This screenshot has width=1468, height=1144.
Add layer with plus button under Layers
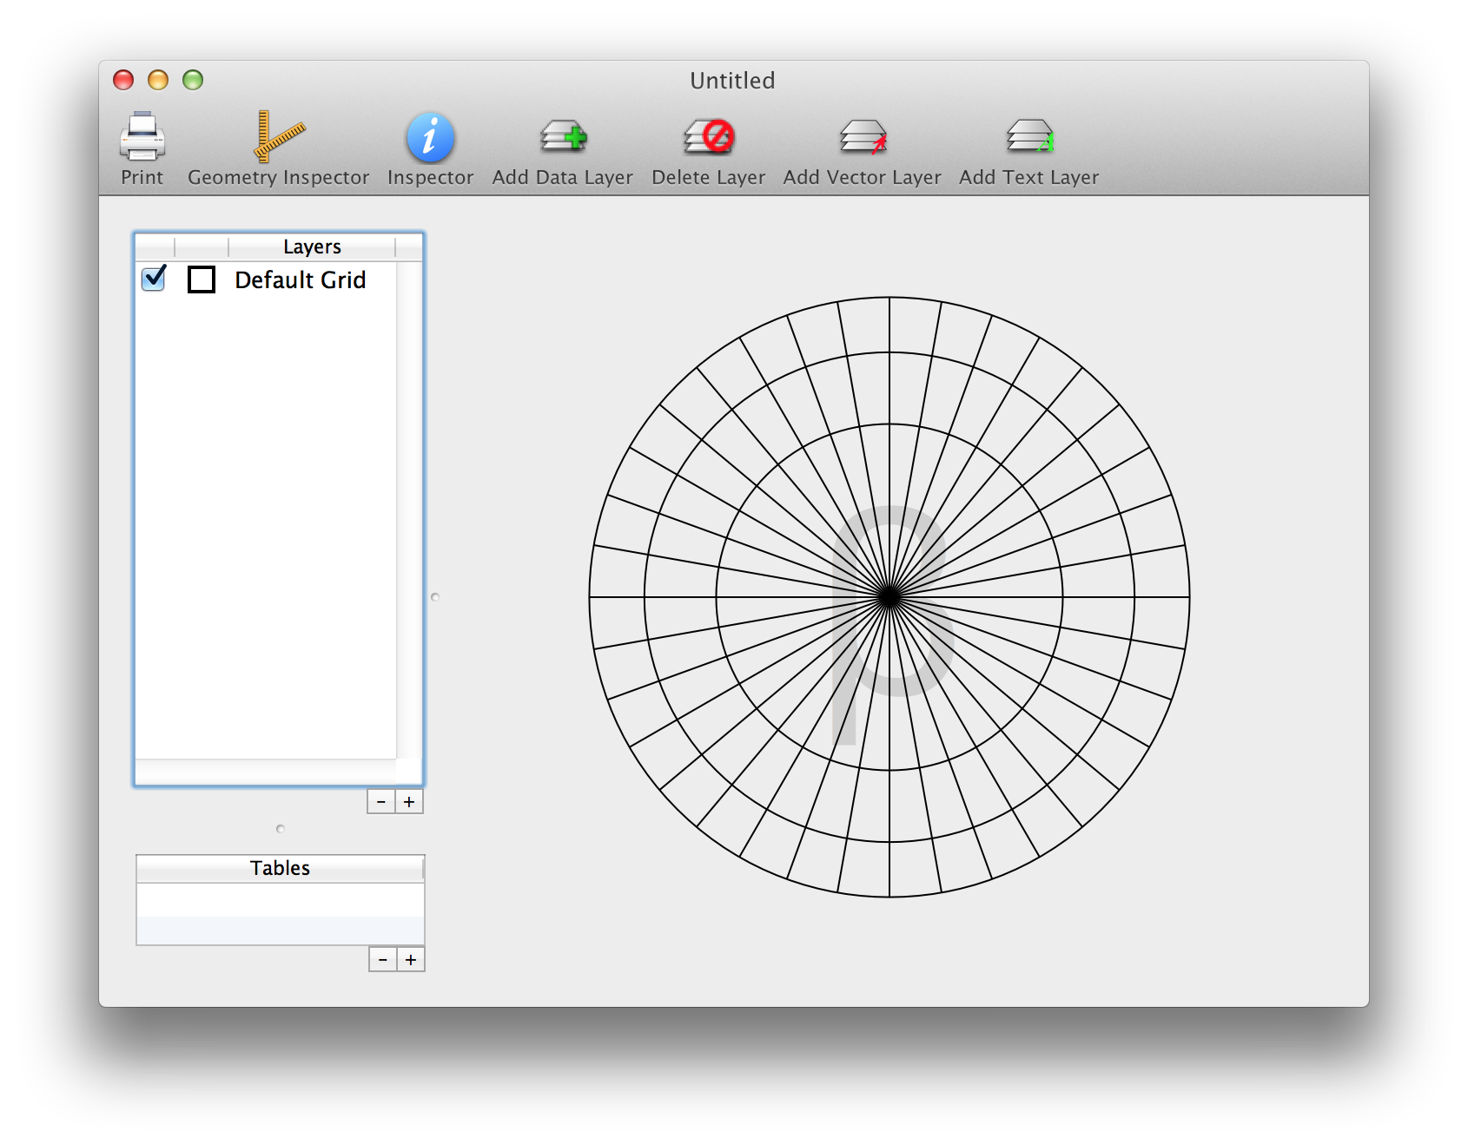tap(409, 801)
